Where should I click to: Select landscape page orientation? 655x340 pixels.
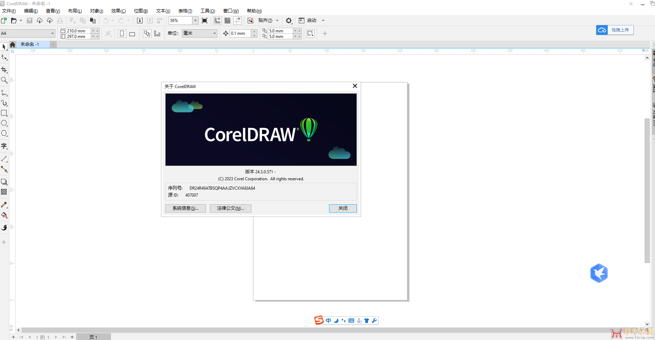click(132, 34)
